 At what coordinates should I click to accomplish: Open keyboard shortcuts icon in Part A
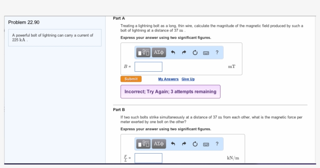206,53
